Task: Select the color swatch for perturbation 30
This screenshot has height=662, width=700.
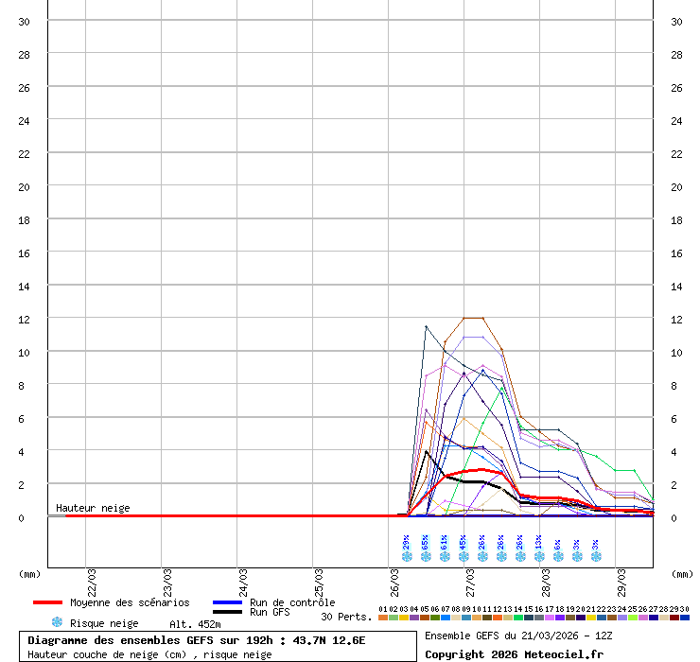Action: pos(684,618)
